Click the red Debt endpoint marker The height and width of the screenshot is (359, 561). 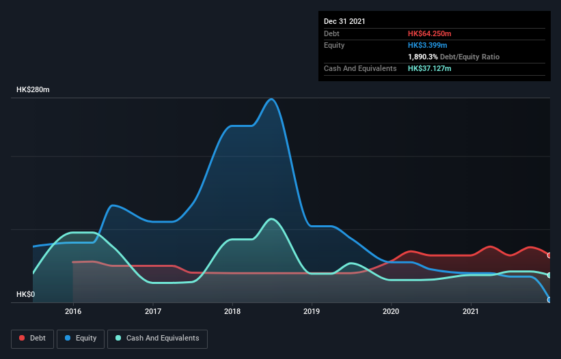549,255
